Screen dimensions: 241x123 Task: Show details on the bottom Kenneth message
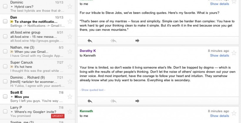tap(219, 116)
